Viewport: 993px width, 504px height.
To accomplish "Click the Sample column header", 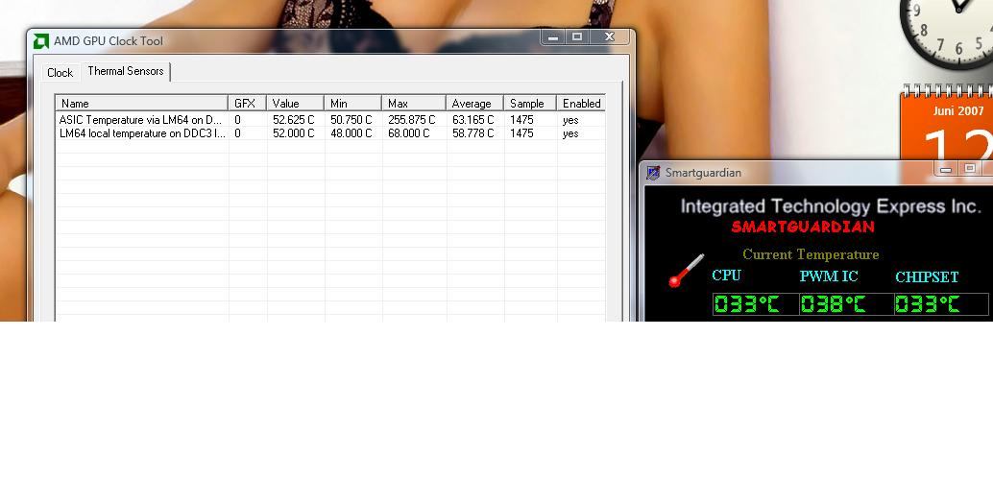I will pyautogui.click(x=529, y=104).
